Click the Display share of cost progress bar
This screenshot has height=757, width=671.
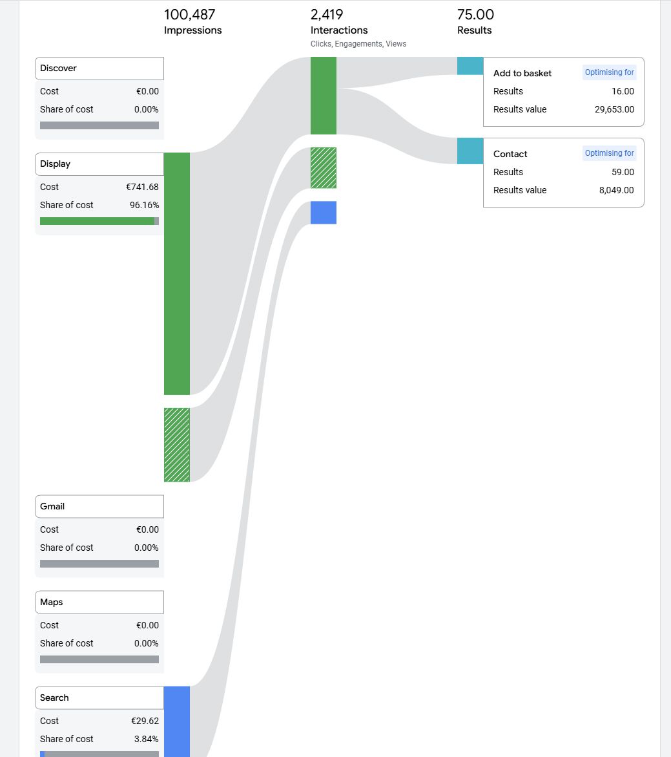tap(99, 221)
